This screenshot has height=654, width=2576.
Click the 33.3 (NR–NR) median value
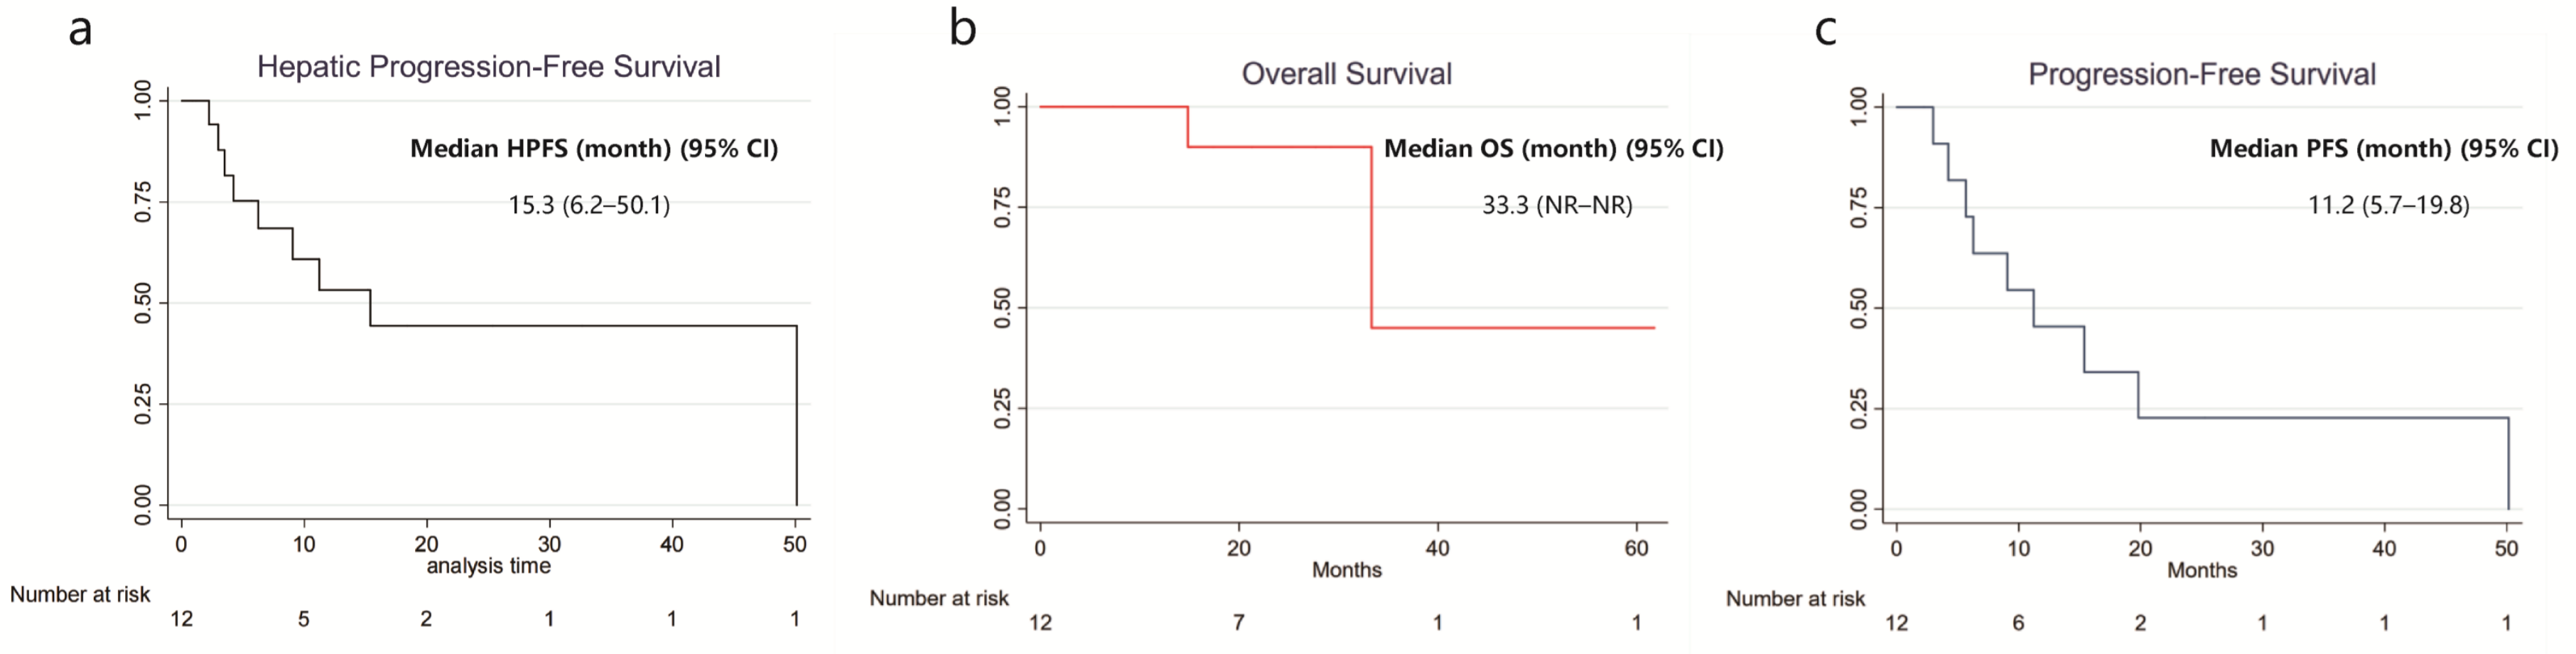1556,206
